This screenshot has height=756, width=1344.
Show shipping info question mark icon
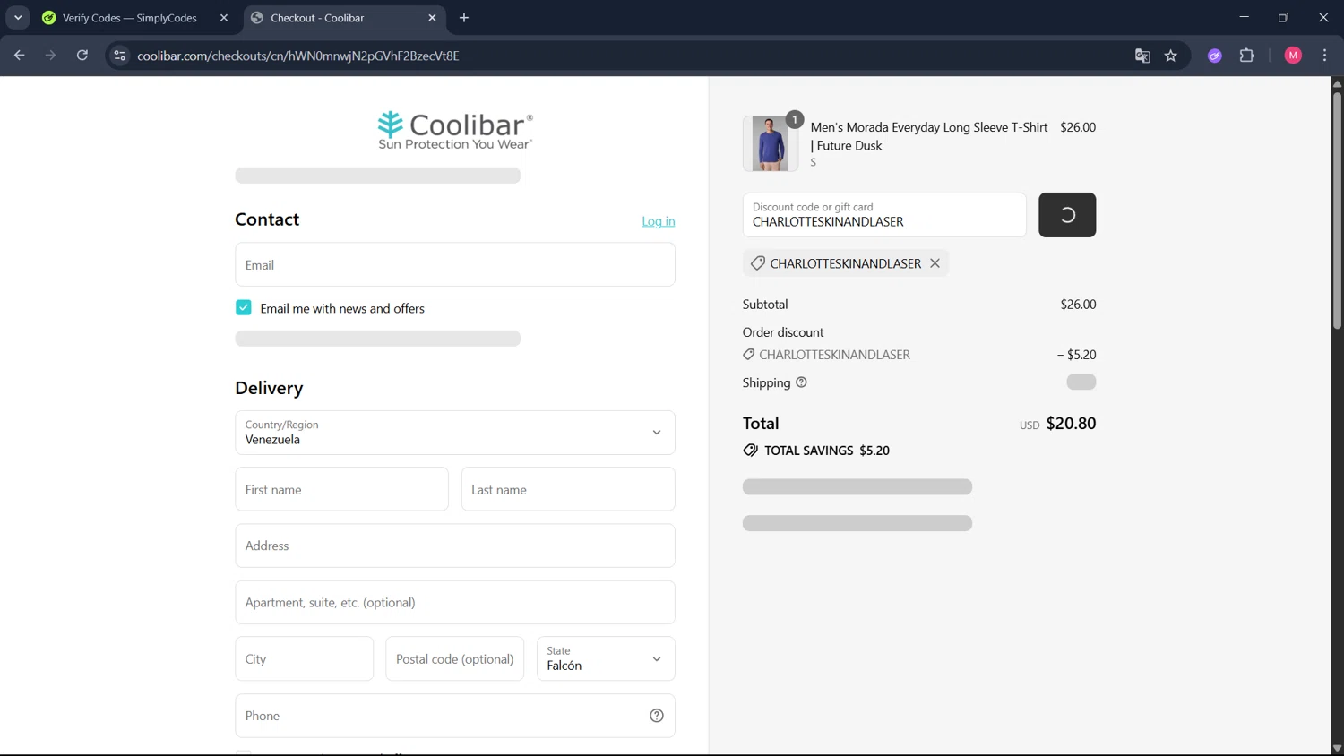(x=802, y=382)
